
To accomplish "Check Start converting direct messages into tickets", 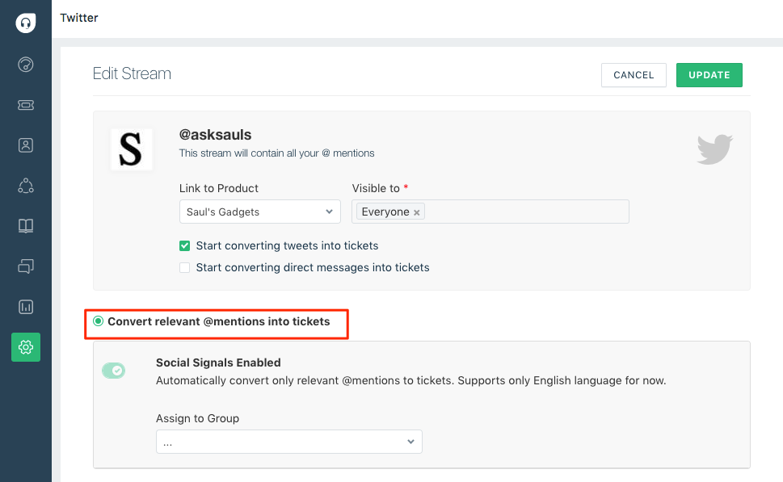I will [185, 267].
